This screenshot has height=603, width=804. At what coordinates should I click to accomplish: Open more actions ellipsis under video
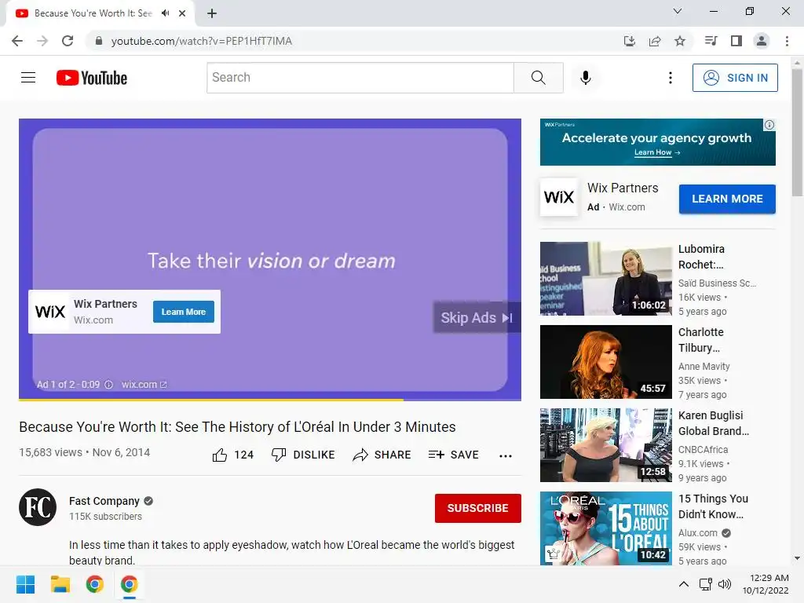coord(506,456)
